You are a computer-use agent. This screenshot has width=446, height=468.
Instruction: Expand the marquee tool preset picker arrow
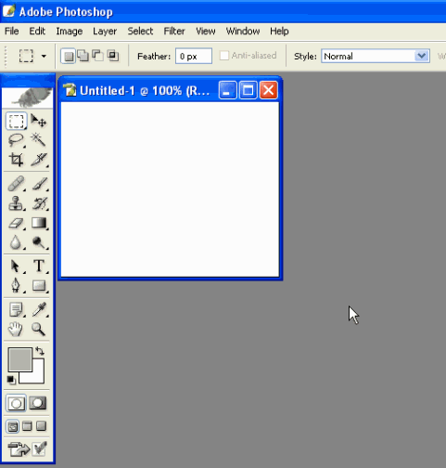pyautogui.click(x=44, y=57)
